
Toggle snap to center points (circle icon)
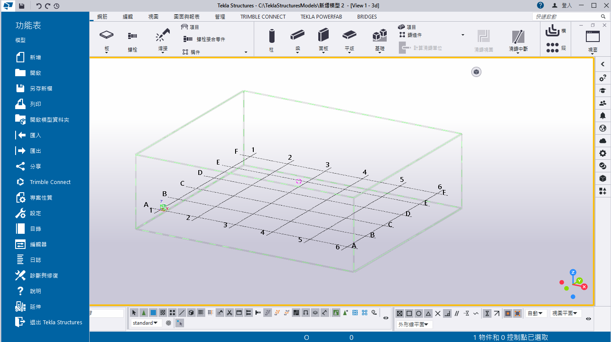tap(419, 313)
